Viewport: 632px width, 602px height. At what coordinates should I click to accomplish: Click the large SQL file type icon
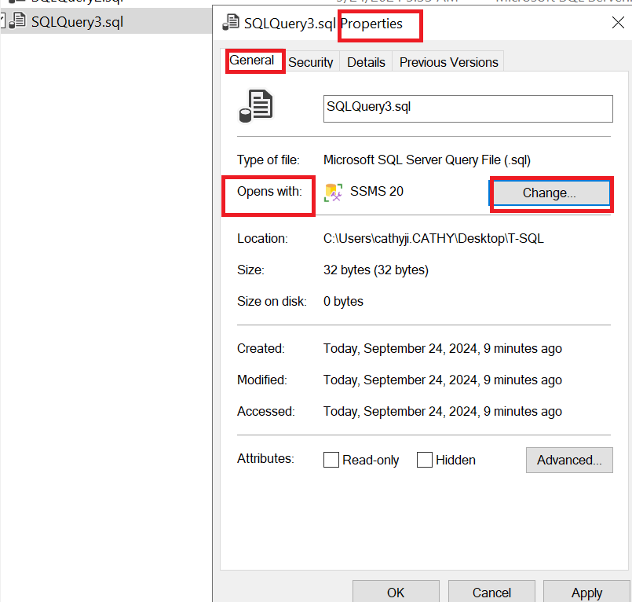(x=256, y=106)
